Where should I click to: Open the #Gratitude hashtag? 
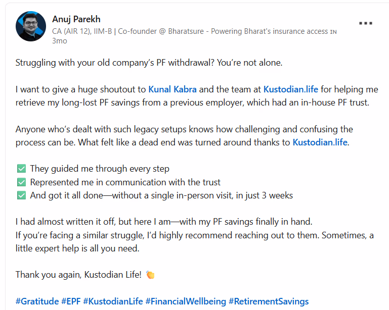coord(37,301)
